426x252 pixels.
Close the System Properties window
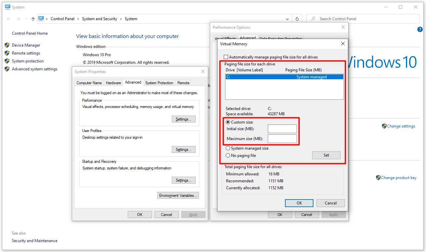203,71
